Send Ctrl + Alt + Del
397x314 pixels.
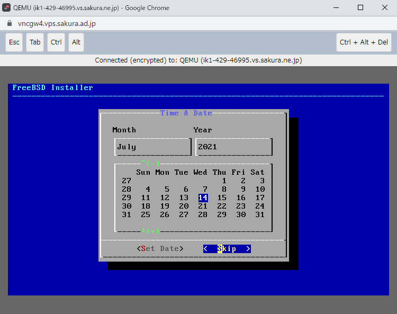[x=364, y=42]
